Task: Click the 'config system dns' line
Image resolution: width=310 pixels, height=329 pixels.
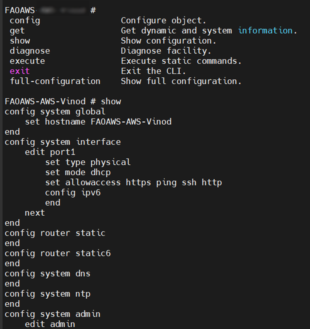Action: (x=47, y=274)
